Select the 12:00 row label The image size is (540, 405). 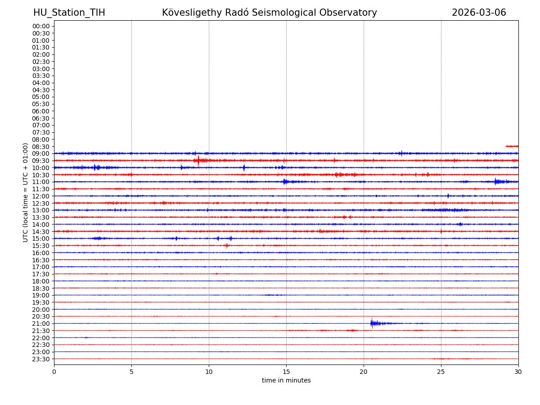point(41,196)
